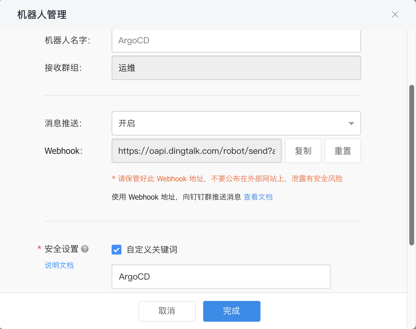The width and height of the screenshot is (416, 329).
Task: Close the 机器人管理 dialog
Action: [x=395, y=14]
